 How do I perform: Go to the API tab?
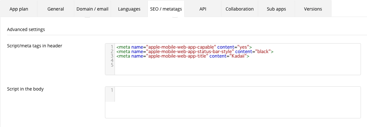(x=203, y=9)
